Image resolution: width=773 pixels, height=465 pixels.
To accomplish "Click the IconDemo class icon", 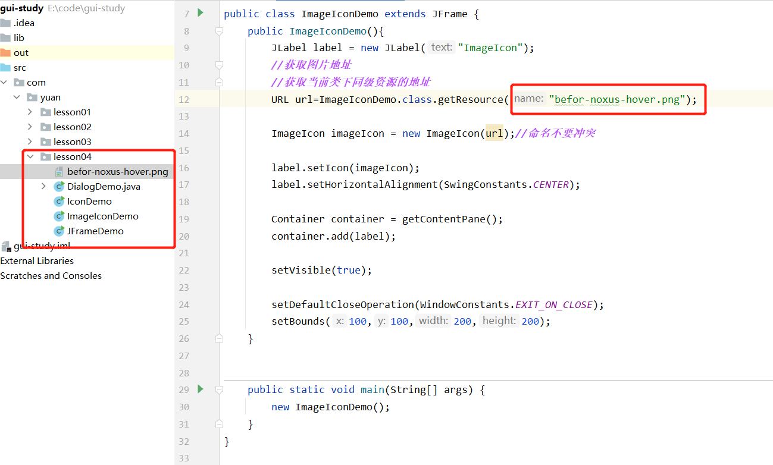I will pyautogui.click(x=59, y=202).
